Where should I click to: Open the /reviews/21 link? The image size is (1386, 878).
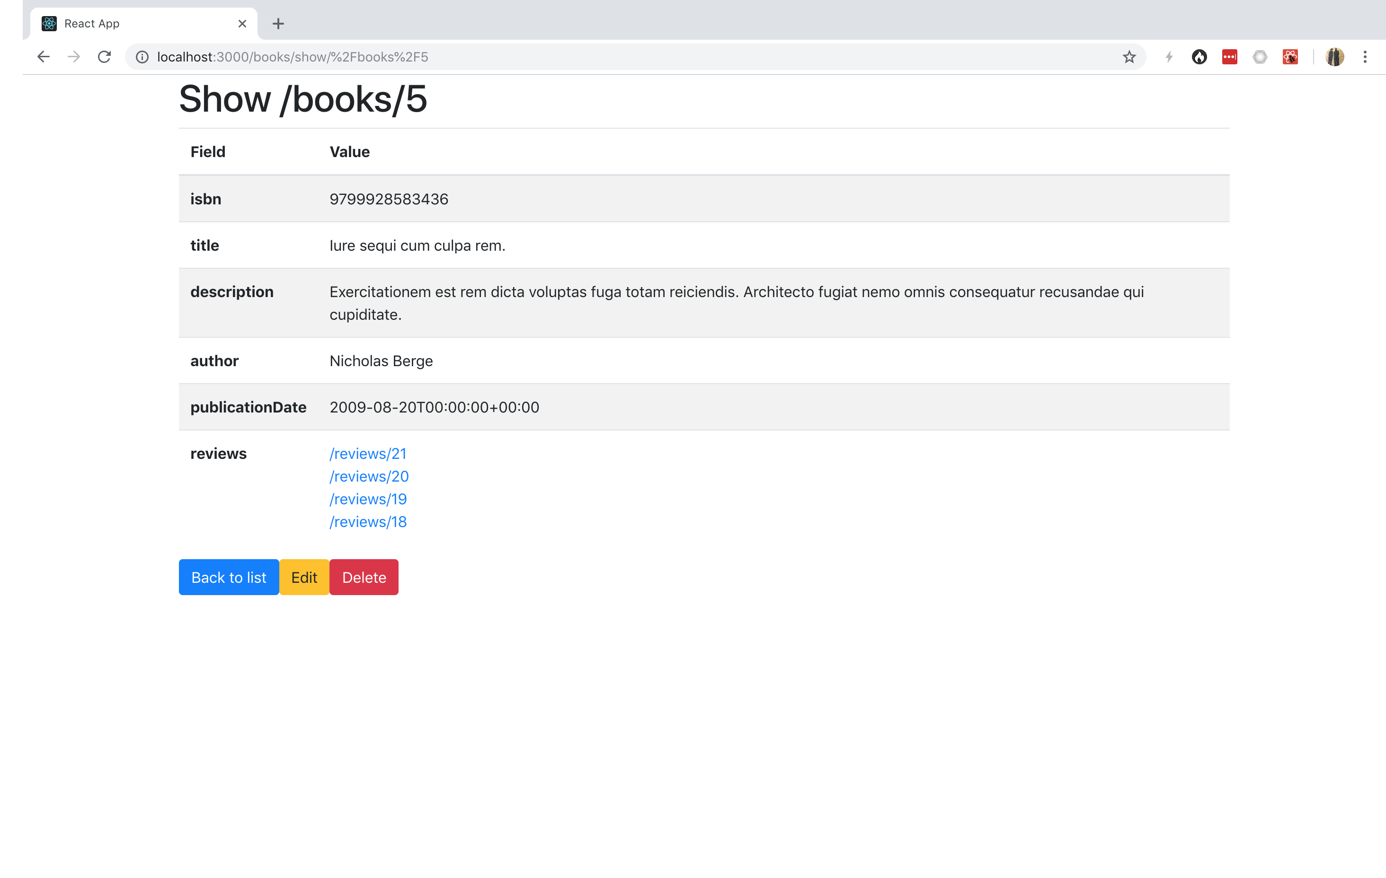tap(368, 453)
